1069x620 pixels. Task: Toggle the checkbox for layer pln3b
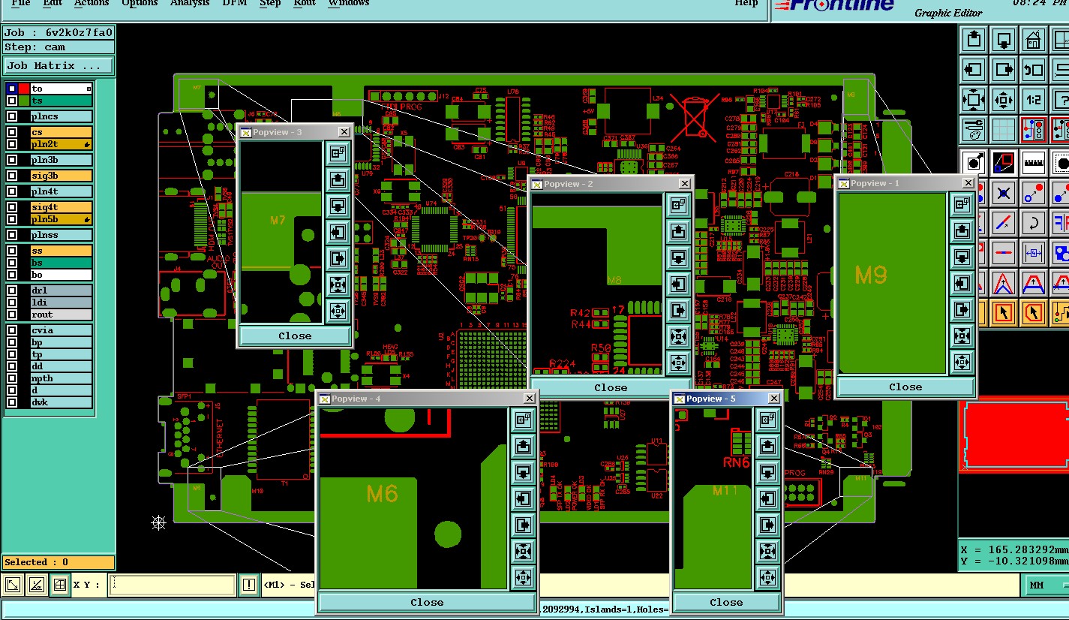(x=12, y=160)
